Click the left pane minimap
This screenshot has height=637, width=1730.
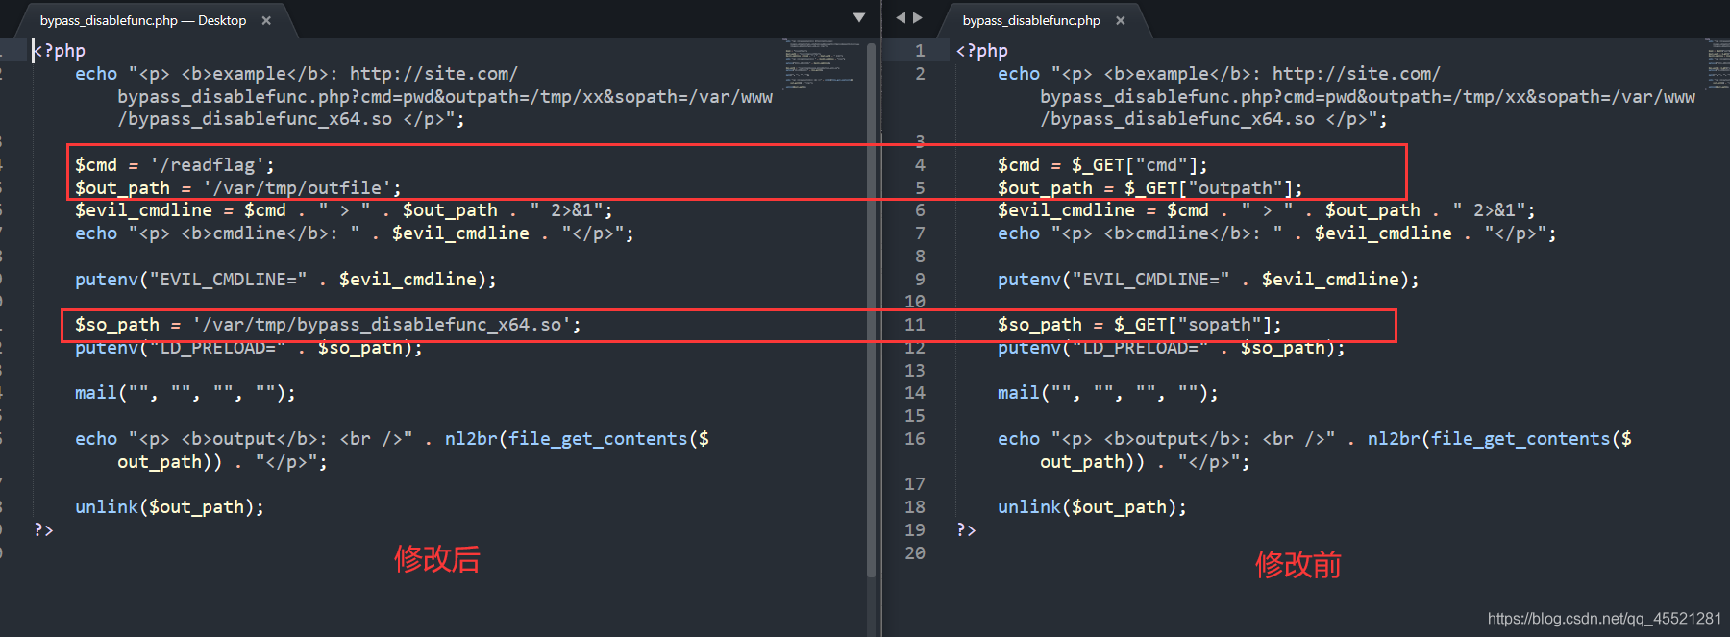click(x=822, y=62)
